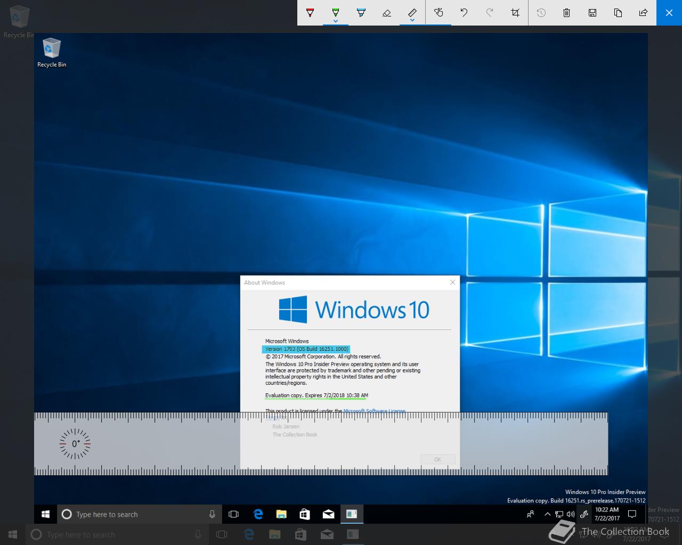The width and height of the screenshot is (682, 545).
Task: Choose the eraser tool
Action: [387, 13]
